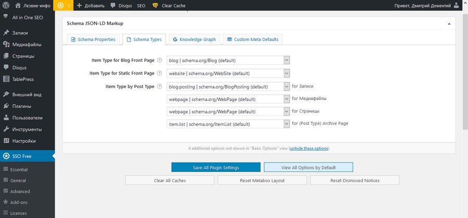Viewport: 468px width, 218px height.
Task: Open item type dropdown for Archive Page
Action: [228, 124]
